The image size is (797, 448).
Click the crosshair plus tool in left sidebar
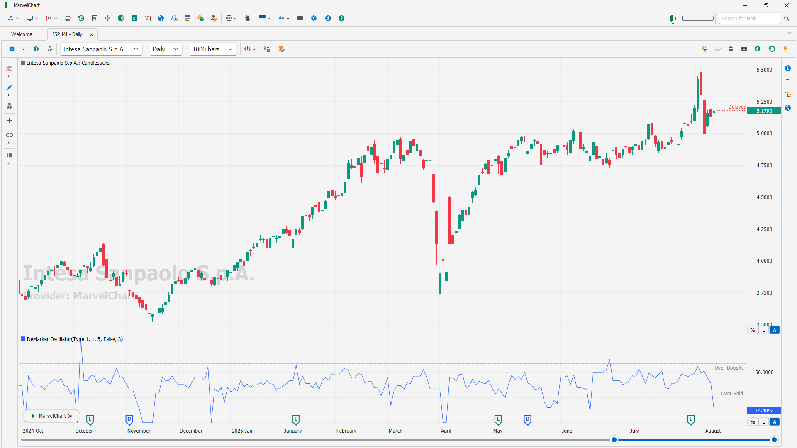(9, 121)
